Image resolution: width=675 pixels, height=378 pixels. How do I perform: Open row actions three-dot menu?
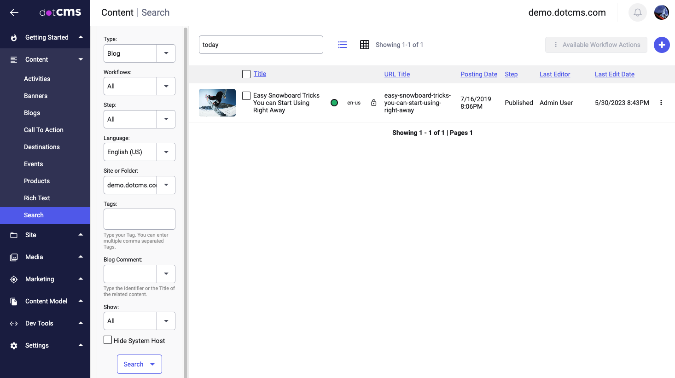tap(661, 103)
